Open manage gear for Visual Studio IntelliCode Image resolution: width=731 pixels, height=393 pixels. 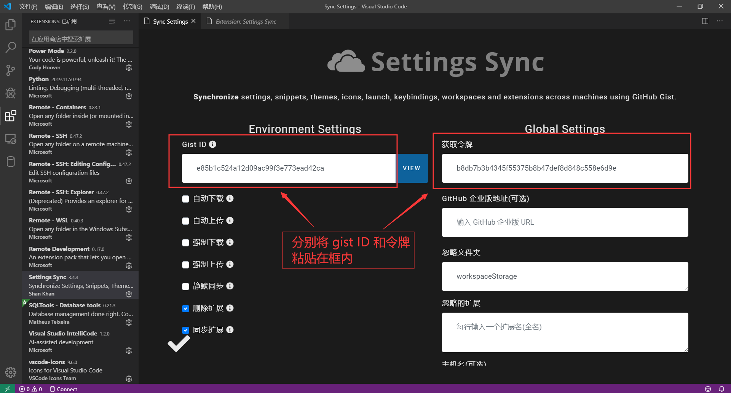tap(129, 351)
